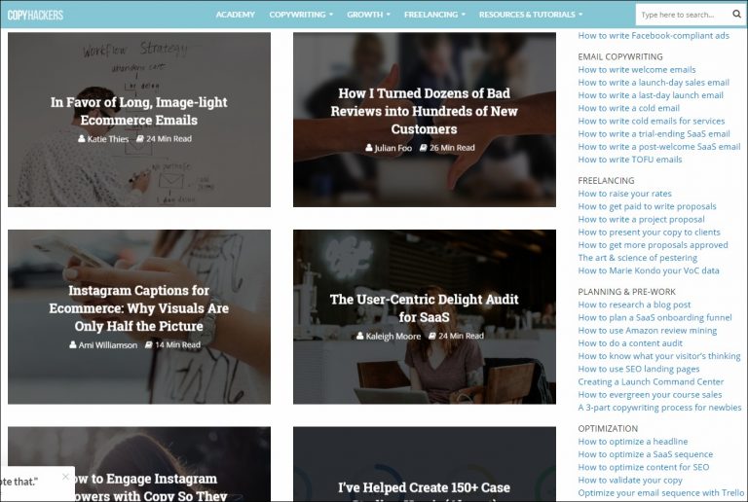
Task: Open 'The User-Centric Delight Audit for SaaS' article
Action: (x=424, y=307)
